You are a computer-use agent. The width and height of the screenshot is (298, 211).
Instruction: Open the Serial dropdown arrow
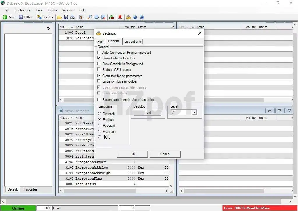(52, 17)
